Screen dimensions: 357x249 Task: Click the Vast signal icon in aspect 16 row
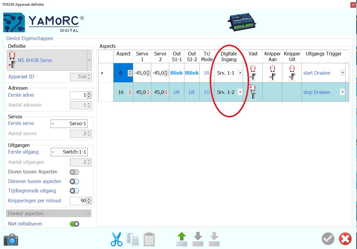tap(253, 92)
